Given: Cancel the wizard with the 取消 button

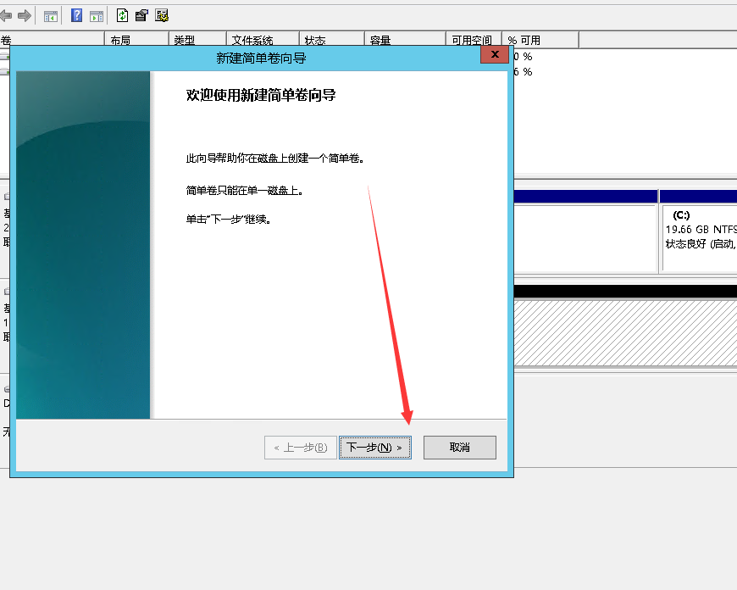Looking at the screenshot, I should tap(459, 448).
